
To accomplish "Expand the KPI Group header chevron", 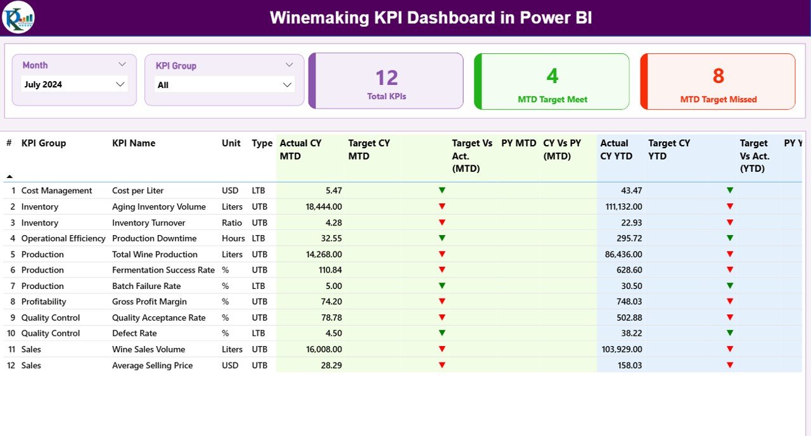I will [290, 64].
